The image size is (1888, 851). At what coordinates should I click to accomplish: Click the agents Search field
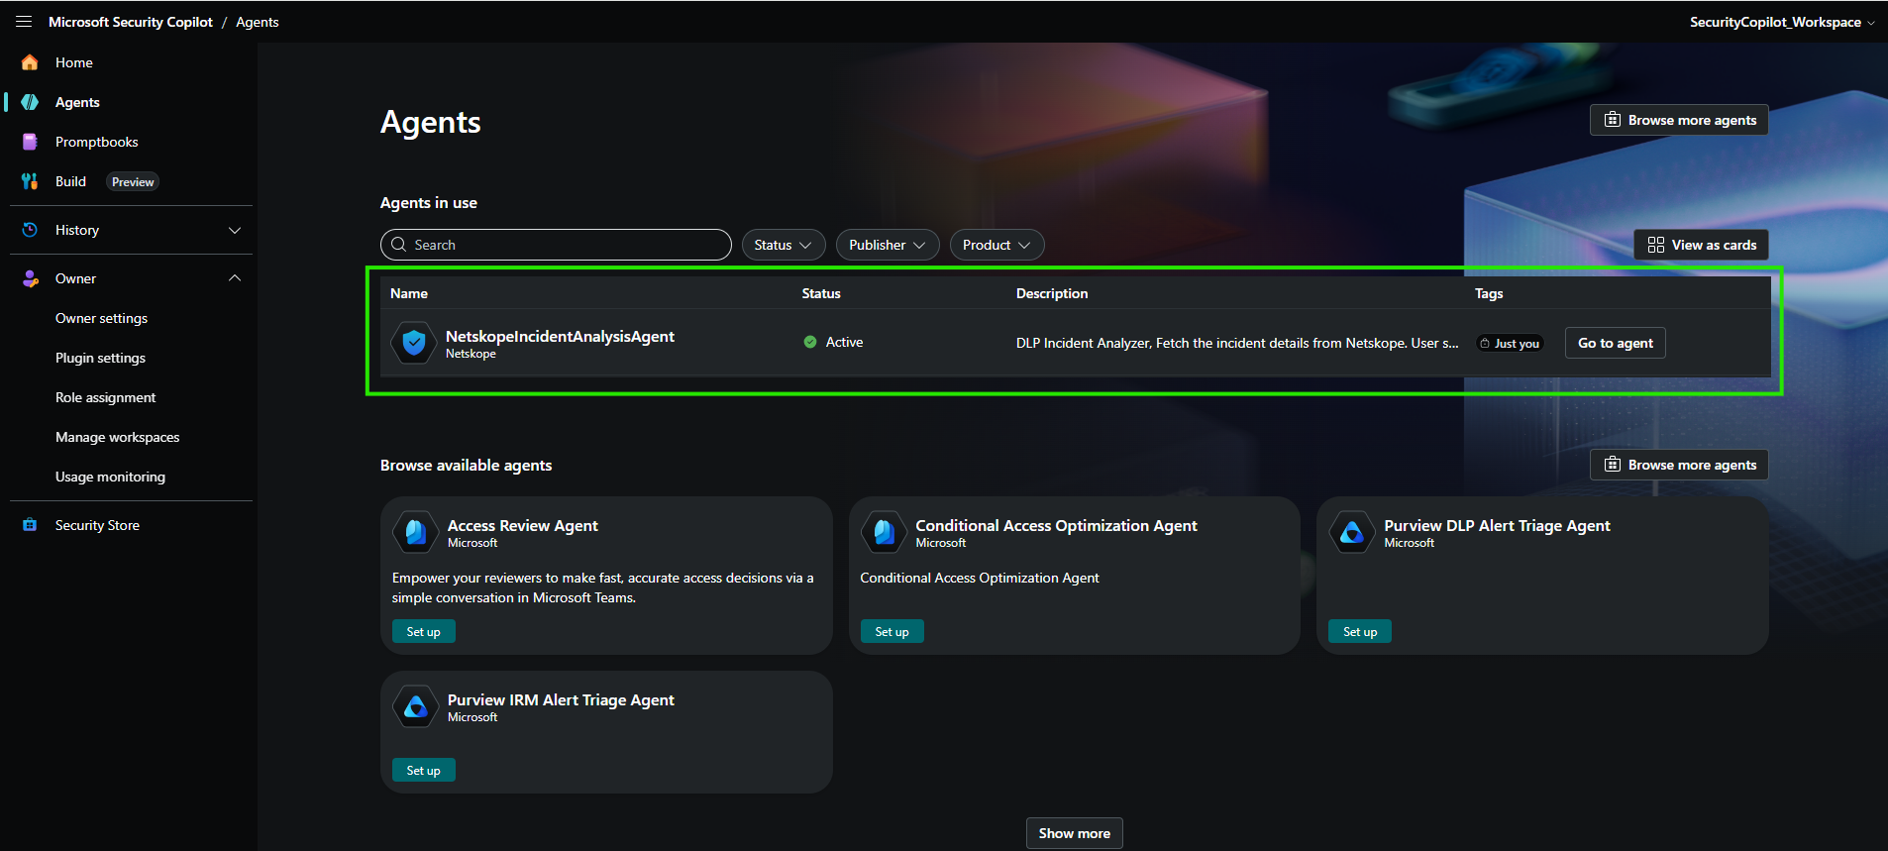coord(556,245)
